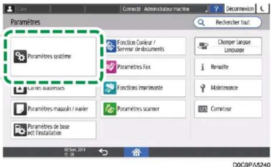Open Paramètres de base pdt l'installation
271x167 pixels.
pos(53,130)
